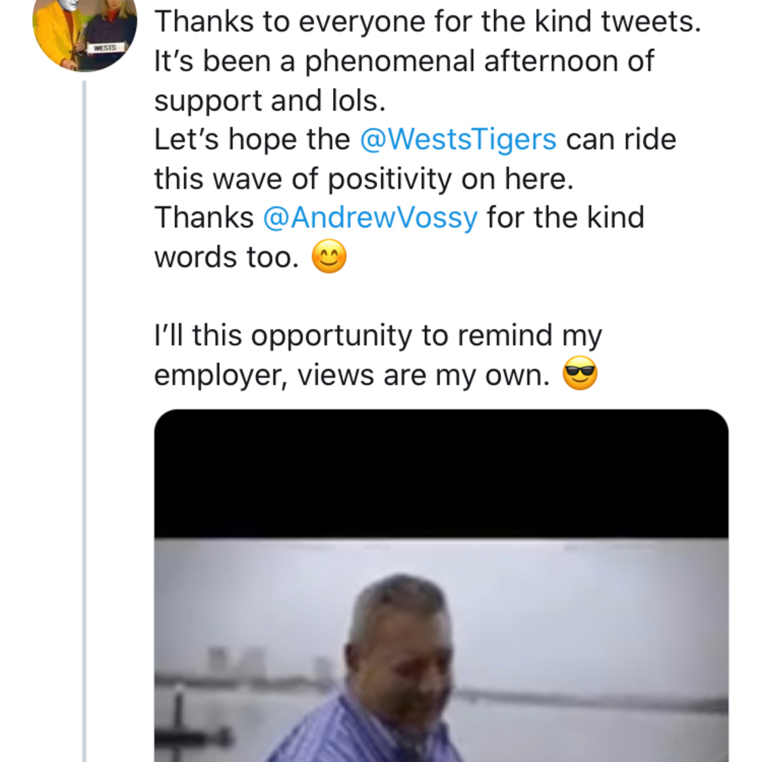
Task: Open the @WestsTigers mention link
Action: tap(458, 140)
